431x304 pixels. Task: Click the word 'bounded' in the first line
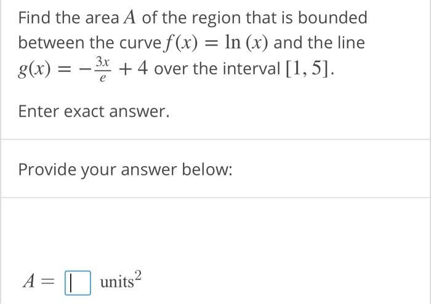point(332,18)
